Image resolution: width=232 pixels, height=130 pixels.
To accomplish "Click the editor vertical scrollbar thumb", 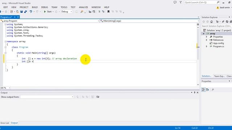I will point(198,44).
